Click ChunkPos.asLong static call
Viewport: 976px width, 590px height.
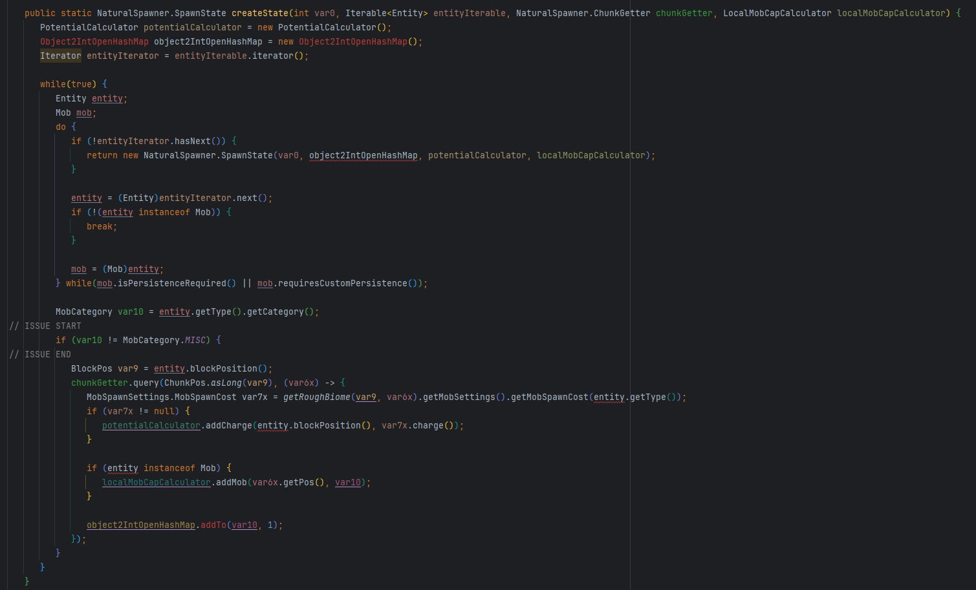click(x=203, y=383)
